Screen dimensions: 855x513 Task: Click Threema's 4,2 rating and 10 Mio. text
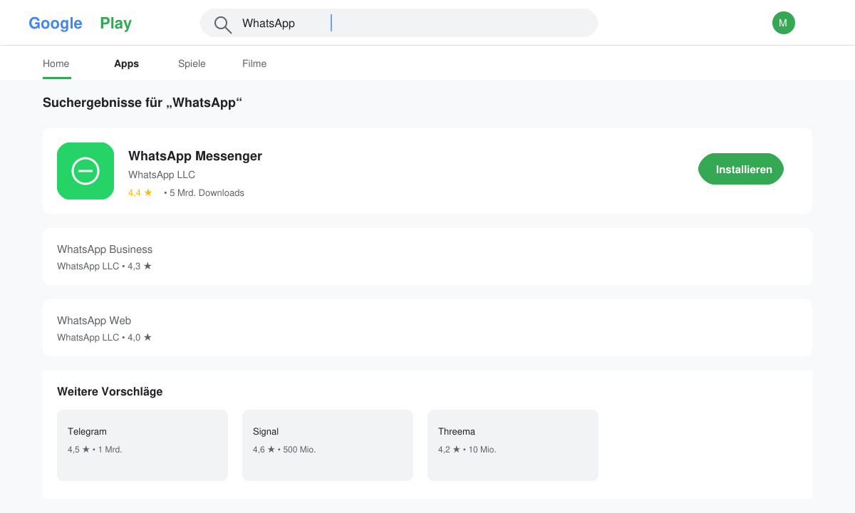point(467,450)
